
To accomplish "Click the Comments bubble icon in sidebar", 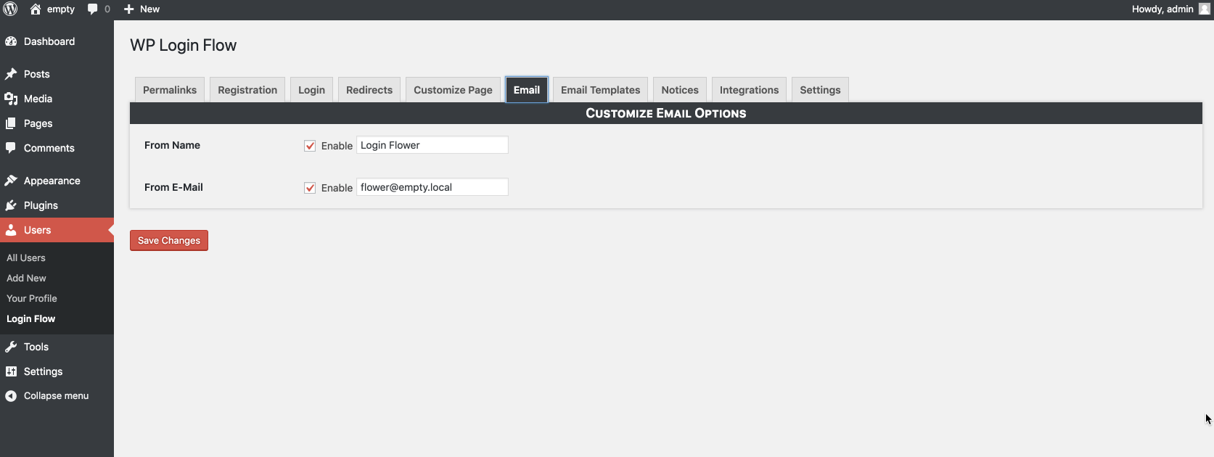I will [11, 148].
